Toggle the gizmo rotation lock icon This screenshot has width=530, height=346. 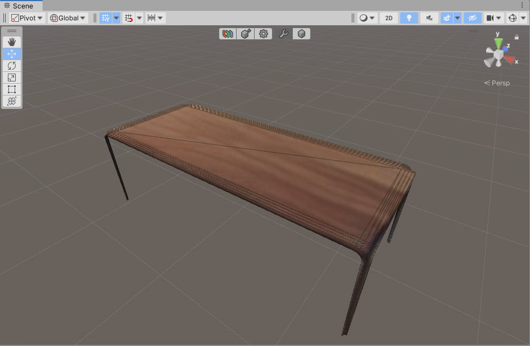pos(517,37)
